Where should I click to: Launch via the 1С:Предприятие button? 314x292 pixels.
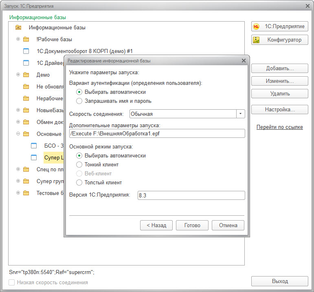coord(279,27)
